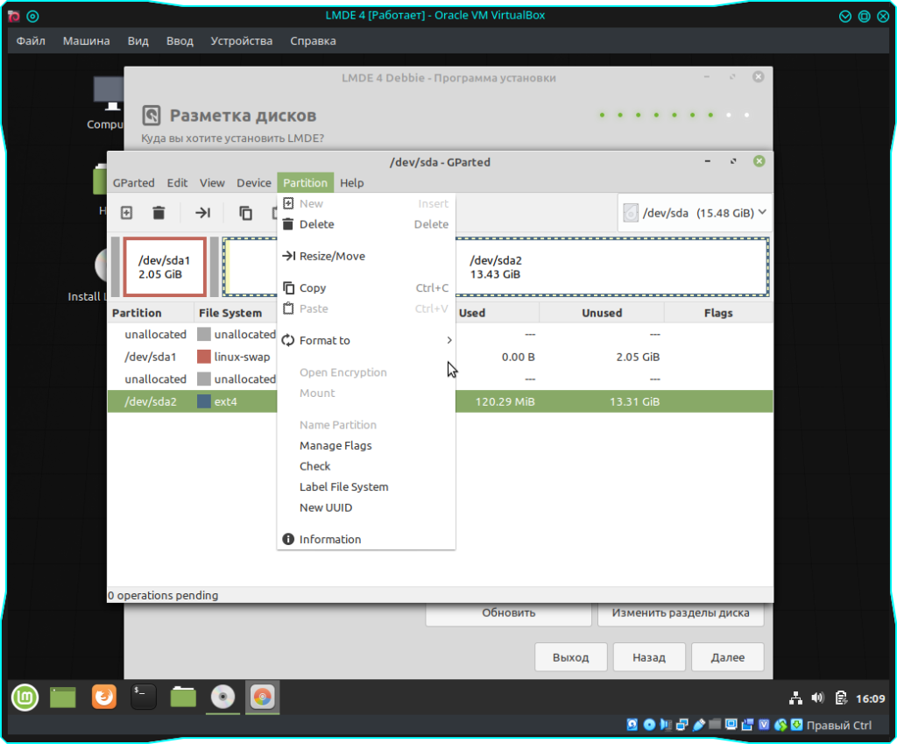
Task: Open the Linux Mint start menu
Action: point(25,697)
